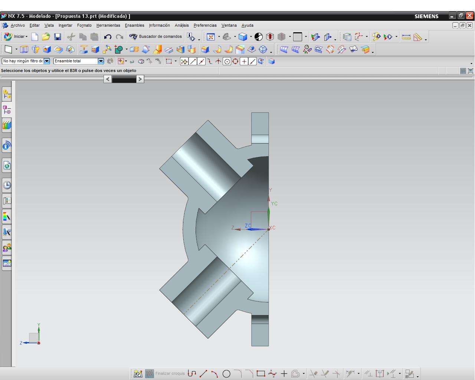475x380 pixels.
Task: Select the Arc sketch tool
Action: 214,374
